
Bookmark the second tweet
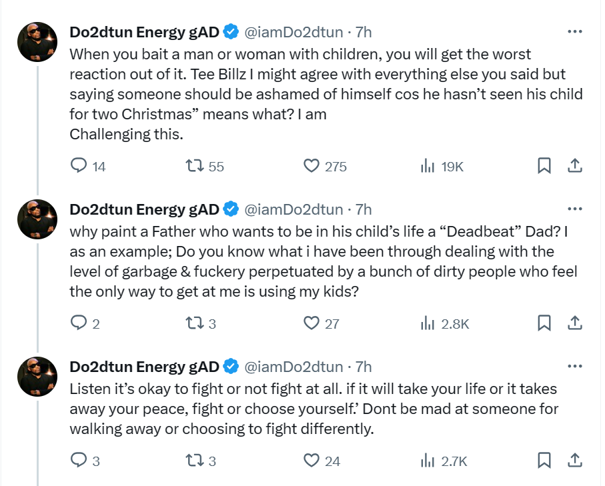(543, 323)
